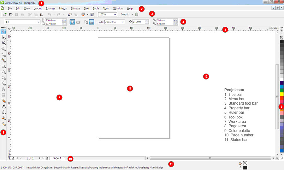Click the application launcher icon

pyautogui.click(x=83, y=14)
